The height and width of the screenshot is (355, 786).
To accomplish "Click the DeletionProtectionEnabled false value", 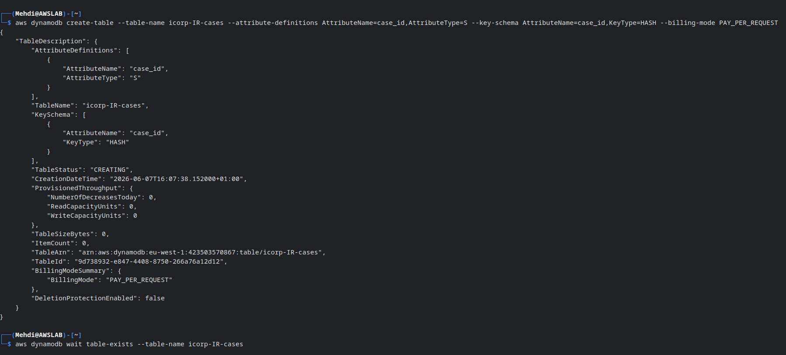I will click(x=155, y=298).
